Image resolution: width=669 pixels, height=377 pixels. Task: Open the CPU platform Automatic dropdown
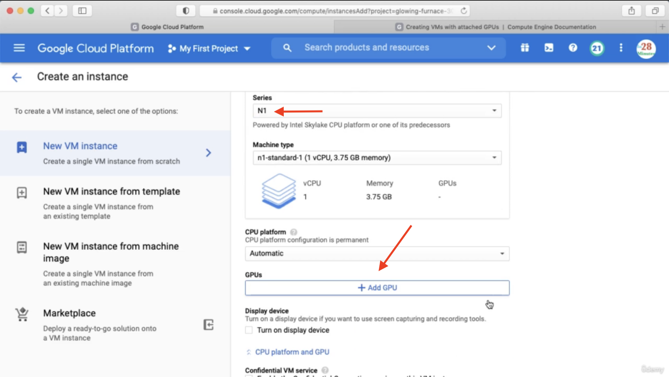[x=377, y=253]
